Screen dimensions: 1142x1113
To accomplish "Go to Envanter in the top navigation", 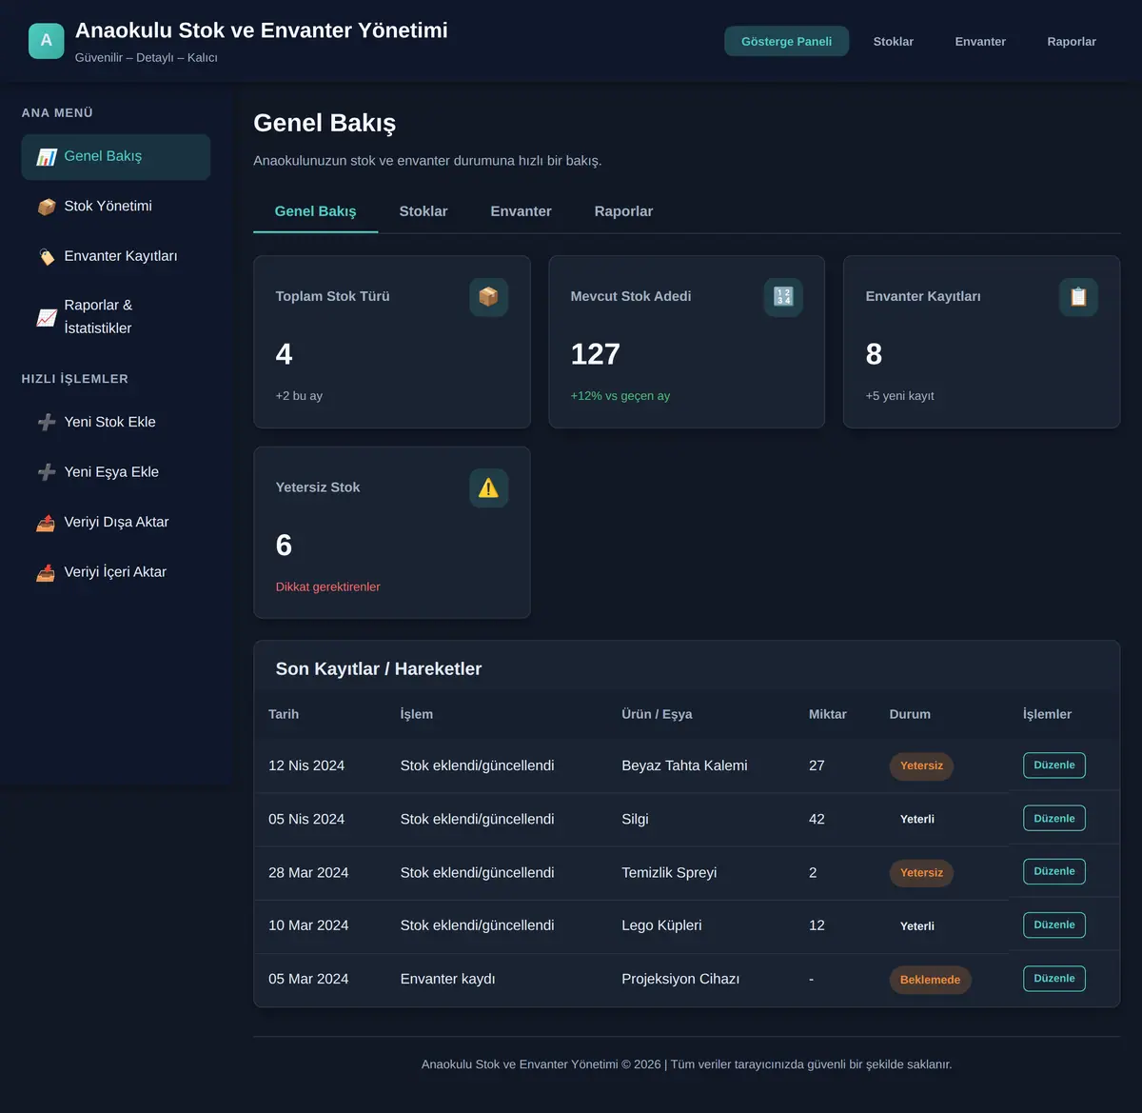I will 980,41.
